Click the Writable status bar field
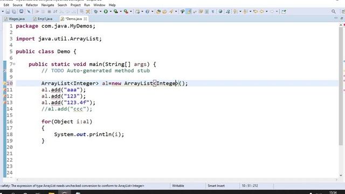Viewport: 345px width, 194px height. pyautogui.click(x=178, y=186)
